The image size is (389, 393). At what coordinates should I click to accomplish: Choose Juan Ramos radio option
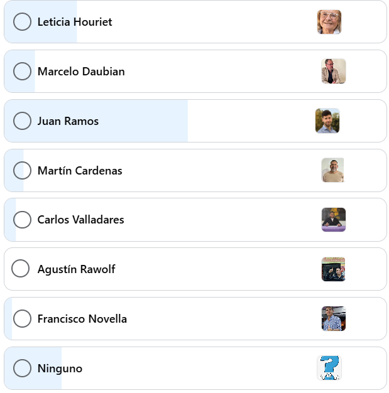[x=22, y=121]
